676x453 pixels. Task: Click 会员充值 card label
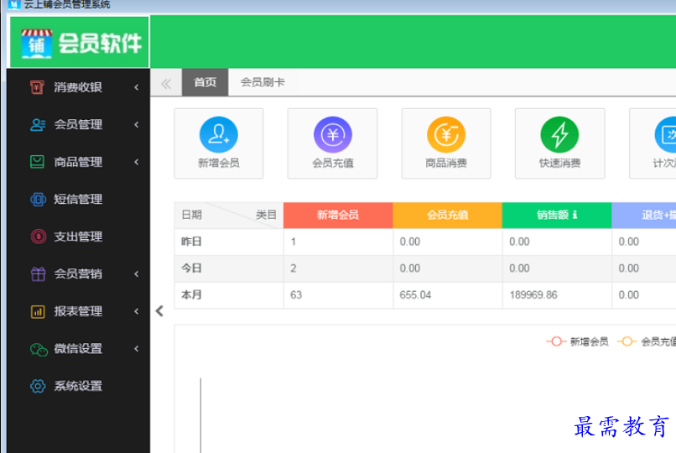[332, 163]
